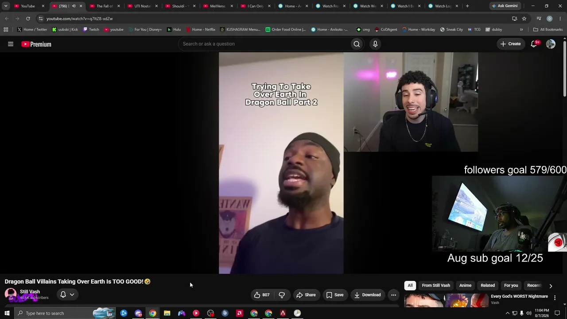Start voice search with the microphone
This screenshot has height=319, width=567.
(x=375, y=44)
